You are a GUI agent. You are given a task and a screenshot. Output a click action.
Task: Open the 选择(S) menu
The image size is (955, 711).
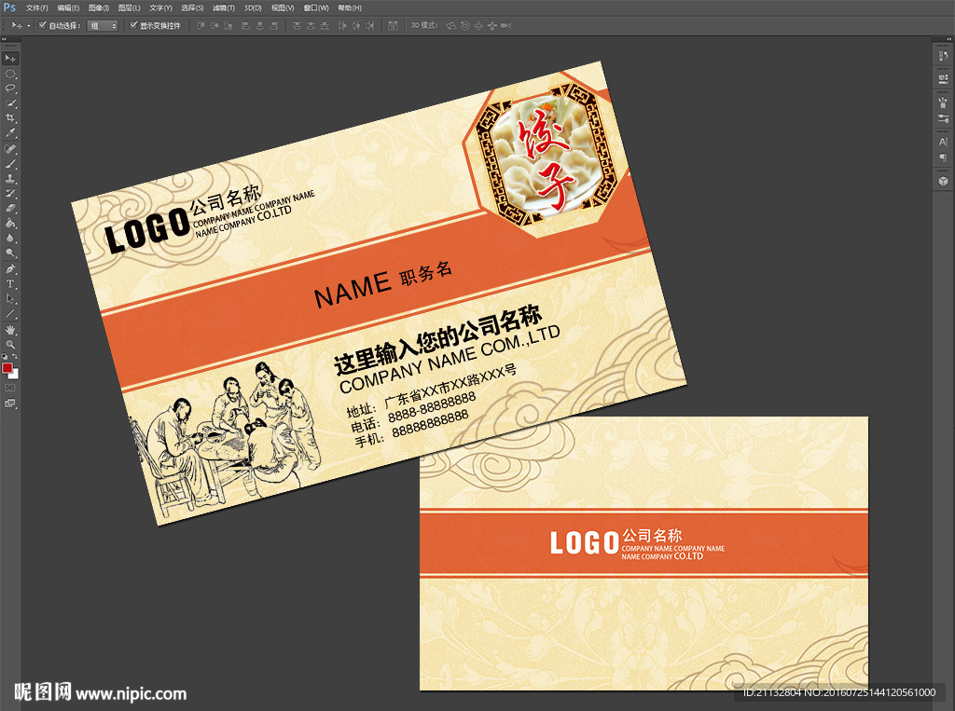(x=192, y=7)
